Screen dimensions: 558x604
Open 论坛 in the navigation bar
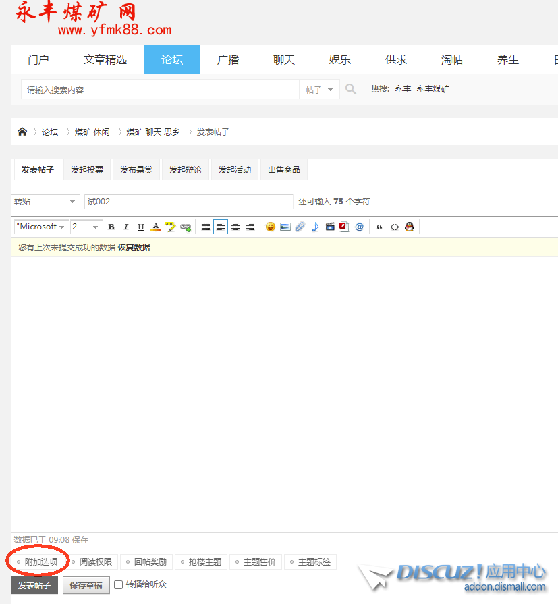172,59
